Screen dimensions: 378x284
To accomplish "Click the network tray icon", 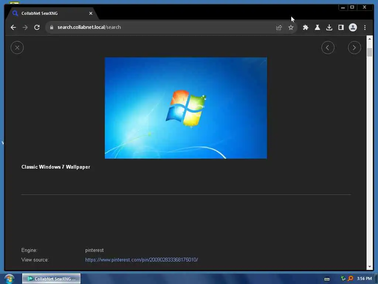I will coord(343,278).
